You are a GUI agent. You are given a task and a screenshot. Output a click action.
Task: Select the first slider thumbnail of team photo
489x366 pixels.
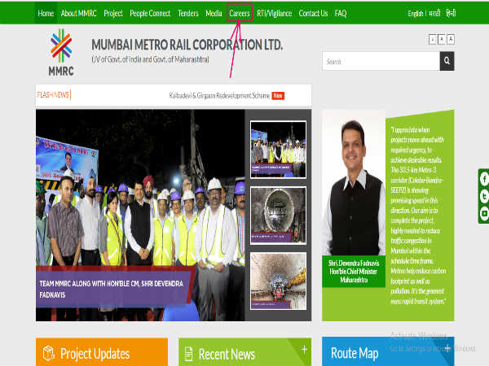[278, 150]
